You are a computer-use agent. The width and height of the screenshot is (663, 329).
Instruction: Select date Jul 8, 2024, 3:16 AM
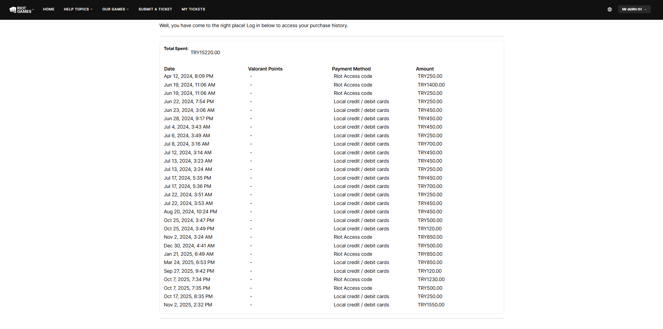tap(187, 144)
